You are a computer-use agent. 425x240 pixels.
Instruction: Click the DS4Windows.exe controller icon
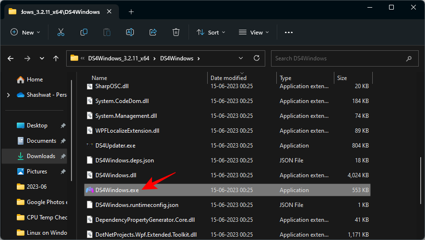90,190
